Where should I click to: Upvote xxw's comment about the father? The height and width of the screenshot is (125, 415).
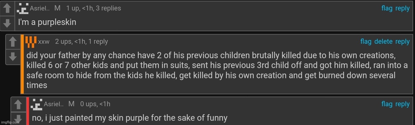click(13, 42)
